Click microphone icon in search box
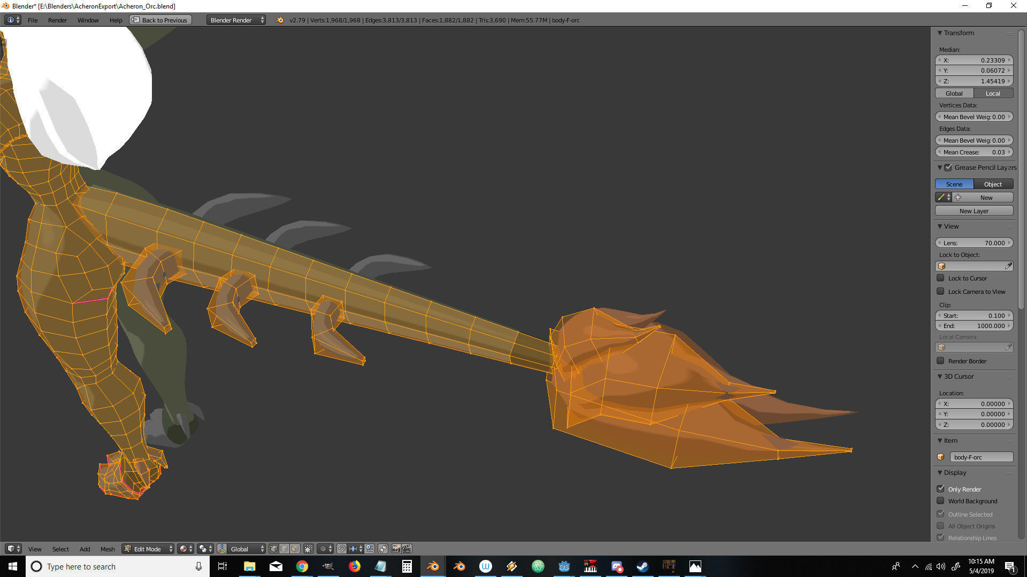 coord(198,566)
